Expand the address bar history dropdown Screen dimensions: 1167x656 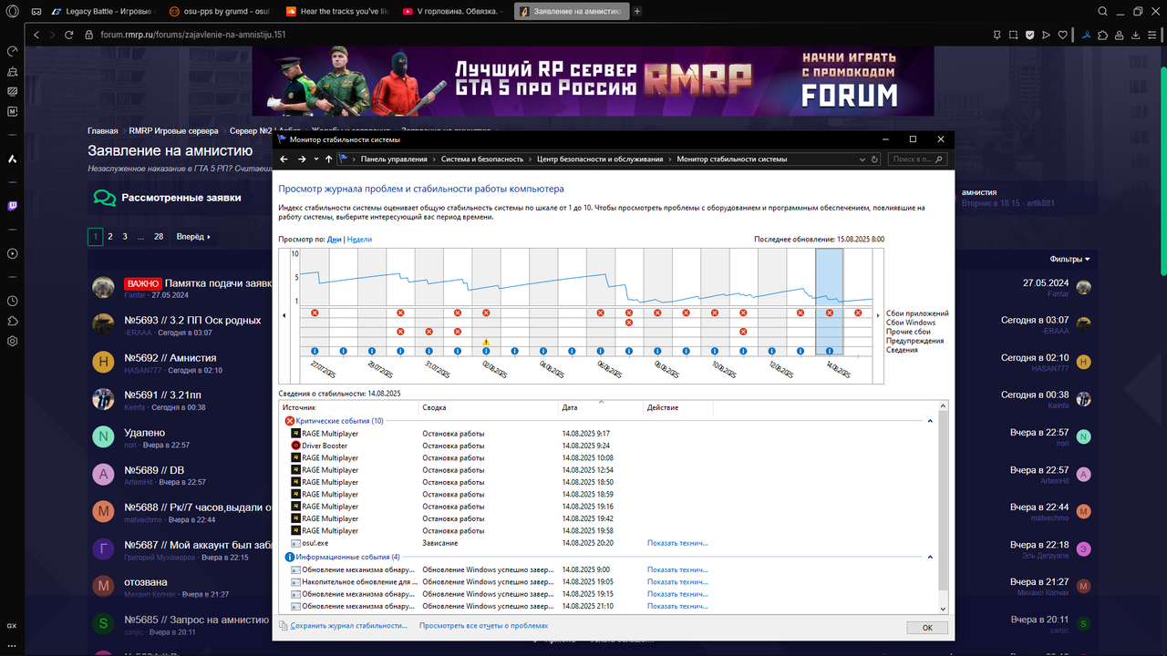point(863,159)
